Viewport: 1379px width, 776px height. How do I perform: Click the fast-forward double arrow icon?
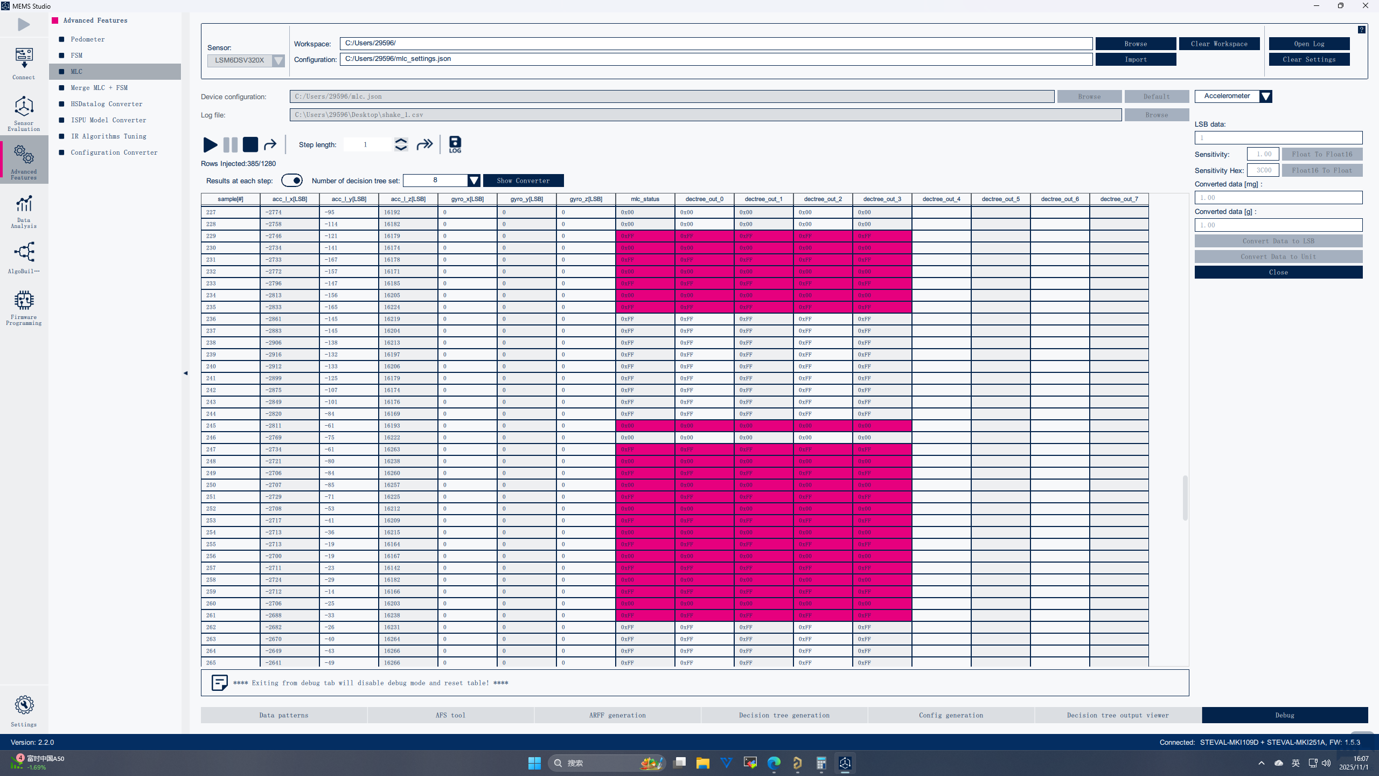tap(424, 144)
